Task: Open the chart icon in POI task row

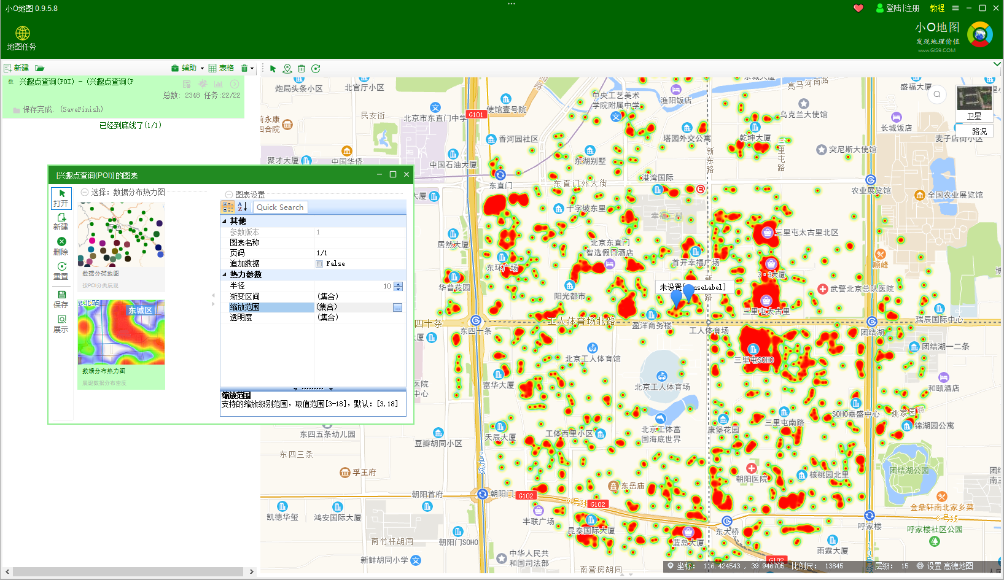Action: 219,83
